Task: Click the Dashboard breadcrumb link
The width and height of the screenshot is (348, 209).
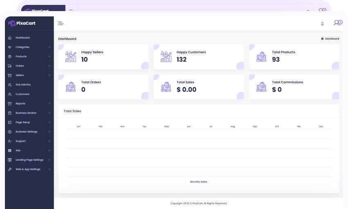Action: (x=332, y=39)
